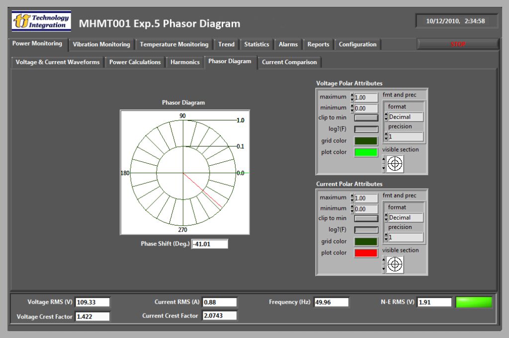Click Voltage precision value field
Viewport: 509px width, 338px height.
click(x=406, y=137)
